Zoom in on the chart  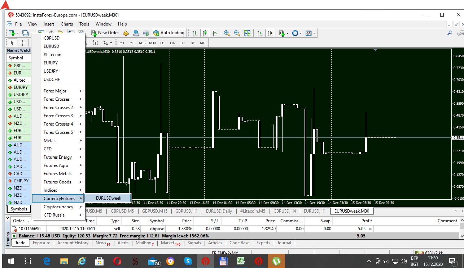[227, 33]
